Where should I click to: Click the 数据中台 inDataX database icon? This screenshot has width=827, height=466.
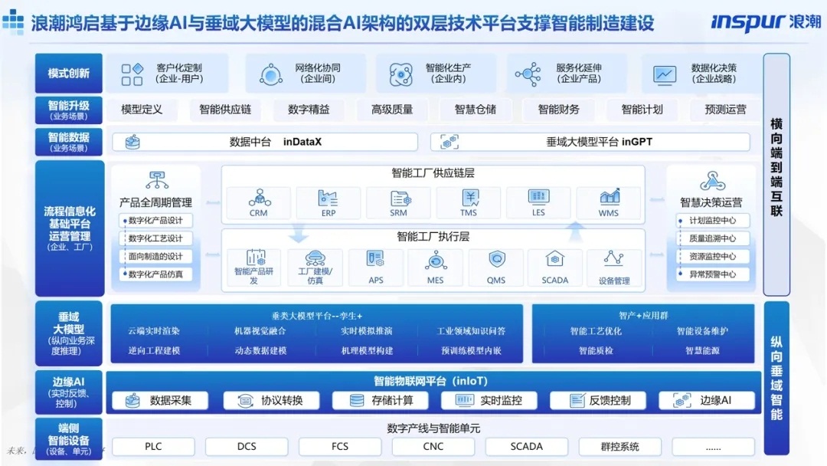(x=132, y=142)
